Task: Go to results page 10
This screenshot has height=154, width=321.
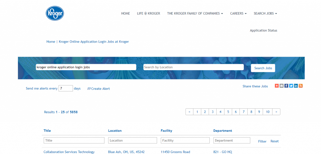Action: coord(268,112)
